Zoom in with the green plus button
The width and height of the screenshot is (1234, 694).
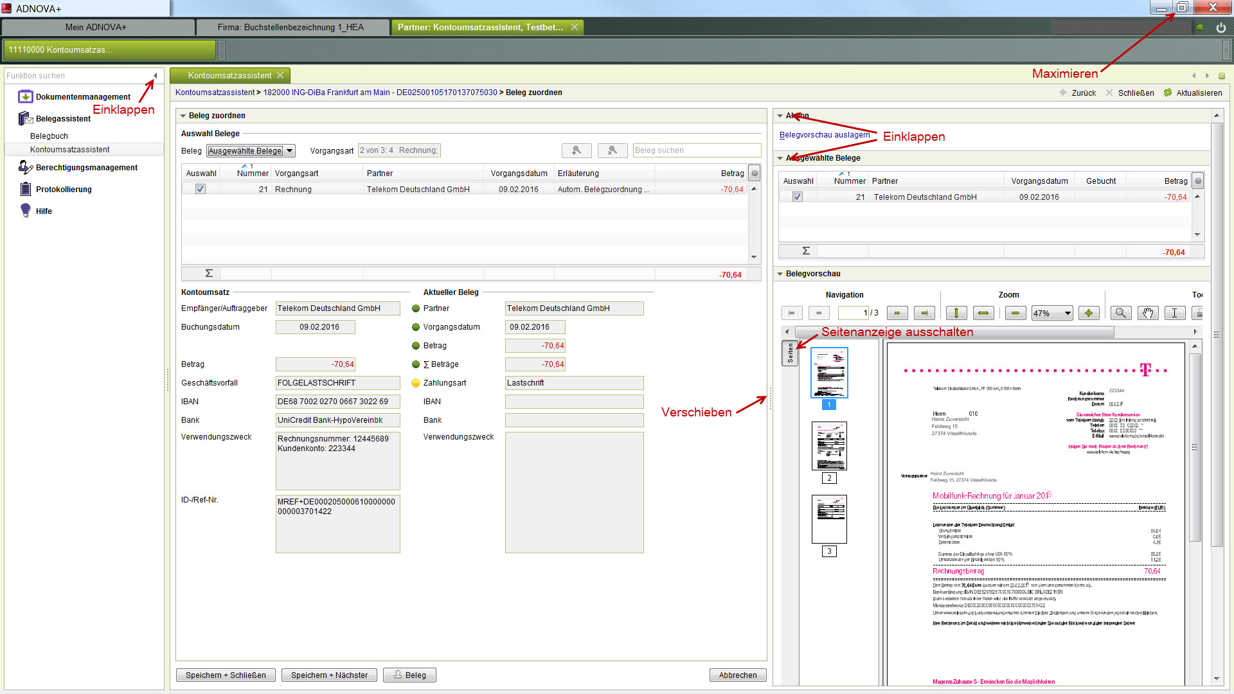coord(1089,313)
